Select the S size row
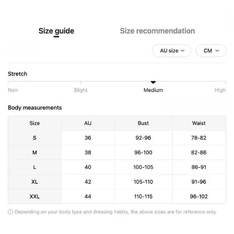Image resolution: width=234 pixels, height=234 pixels. pyautogui.click(x=117, y=138)
